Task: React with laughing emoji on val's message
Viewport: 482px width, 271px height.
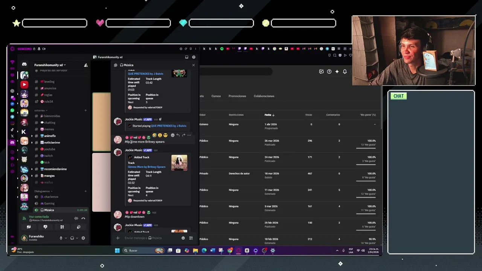Action: point(155,135)
